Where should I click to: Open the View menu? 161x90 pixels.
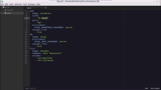point(12,4)
